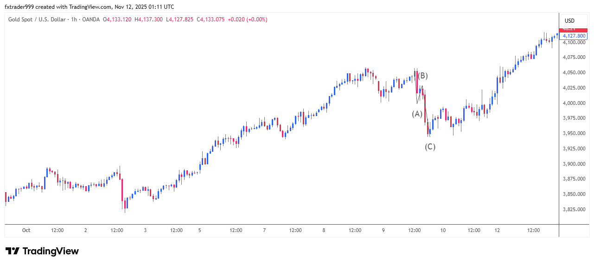Click the +0.020 (+0.00%) change value
This screenshot has height=265, width=594.
pos(248,19)
